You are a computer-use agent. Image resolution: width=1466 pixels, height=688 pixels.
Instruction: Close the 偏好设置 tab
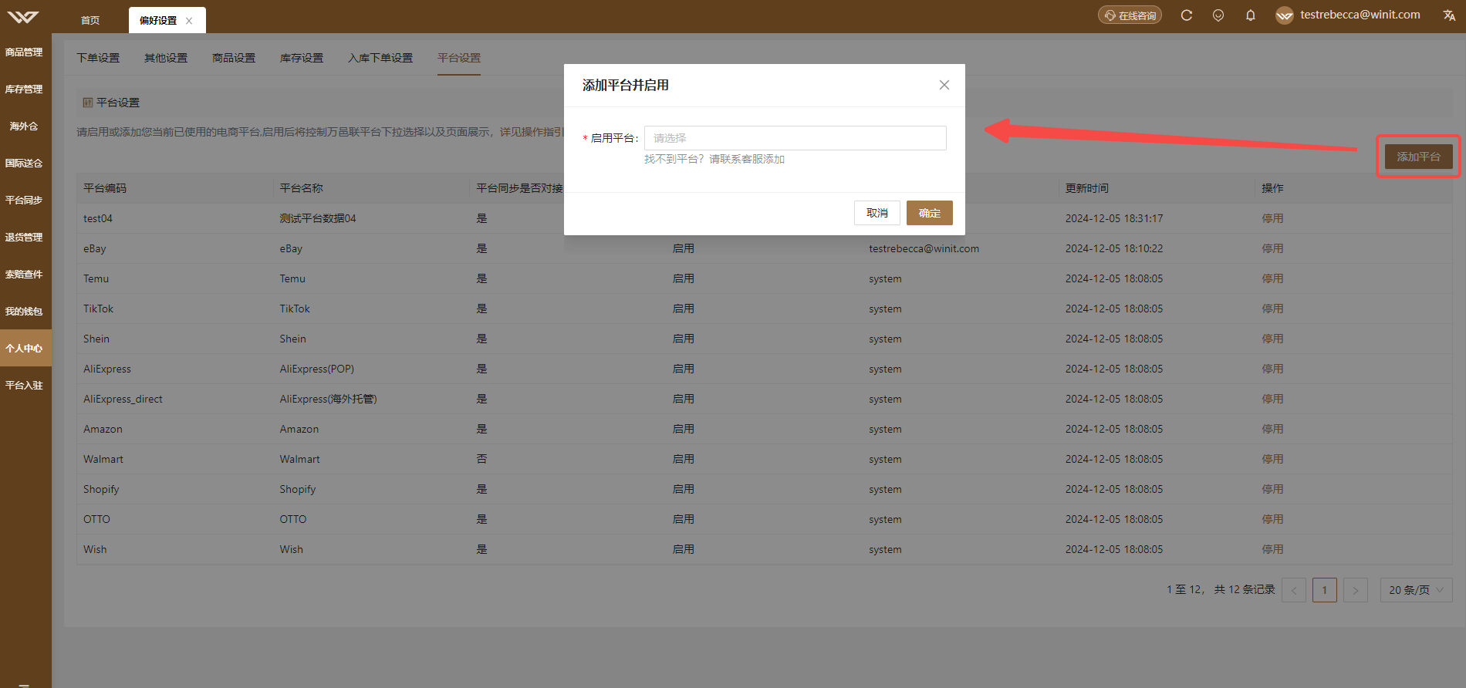coord(189,21)
